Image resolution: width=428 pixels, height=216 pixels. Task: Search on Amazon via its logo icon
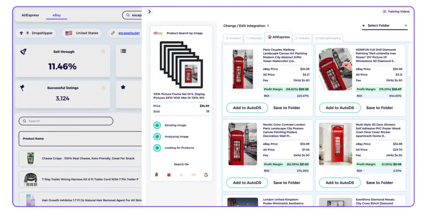(x=156, y=175)
